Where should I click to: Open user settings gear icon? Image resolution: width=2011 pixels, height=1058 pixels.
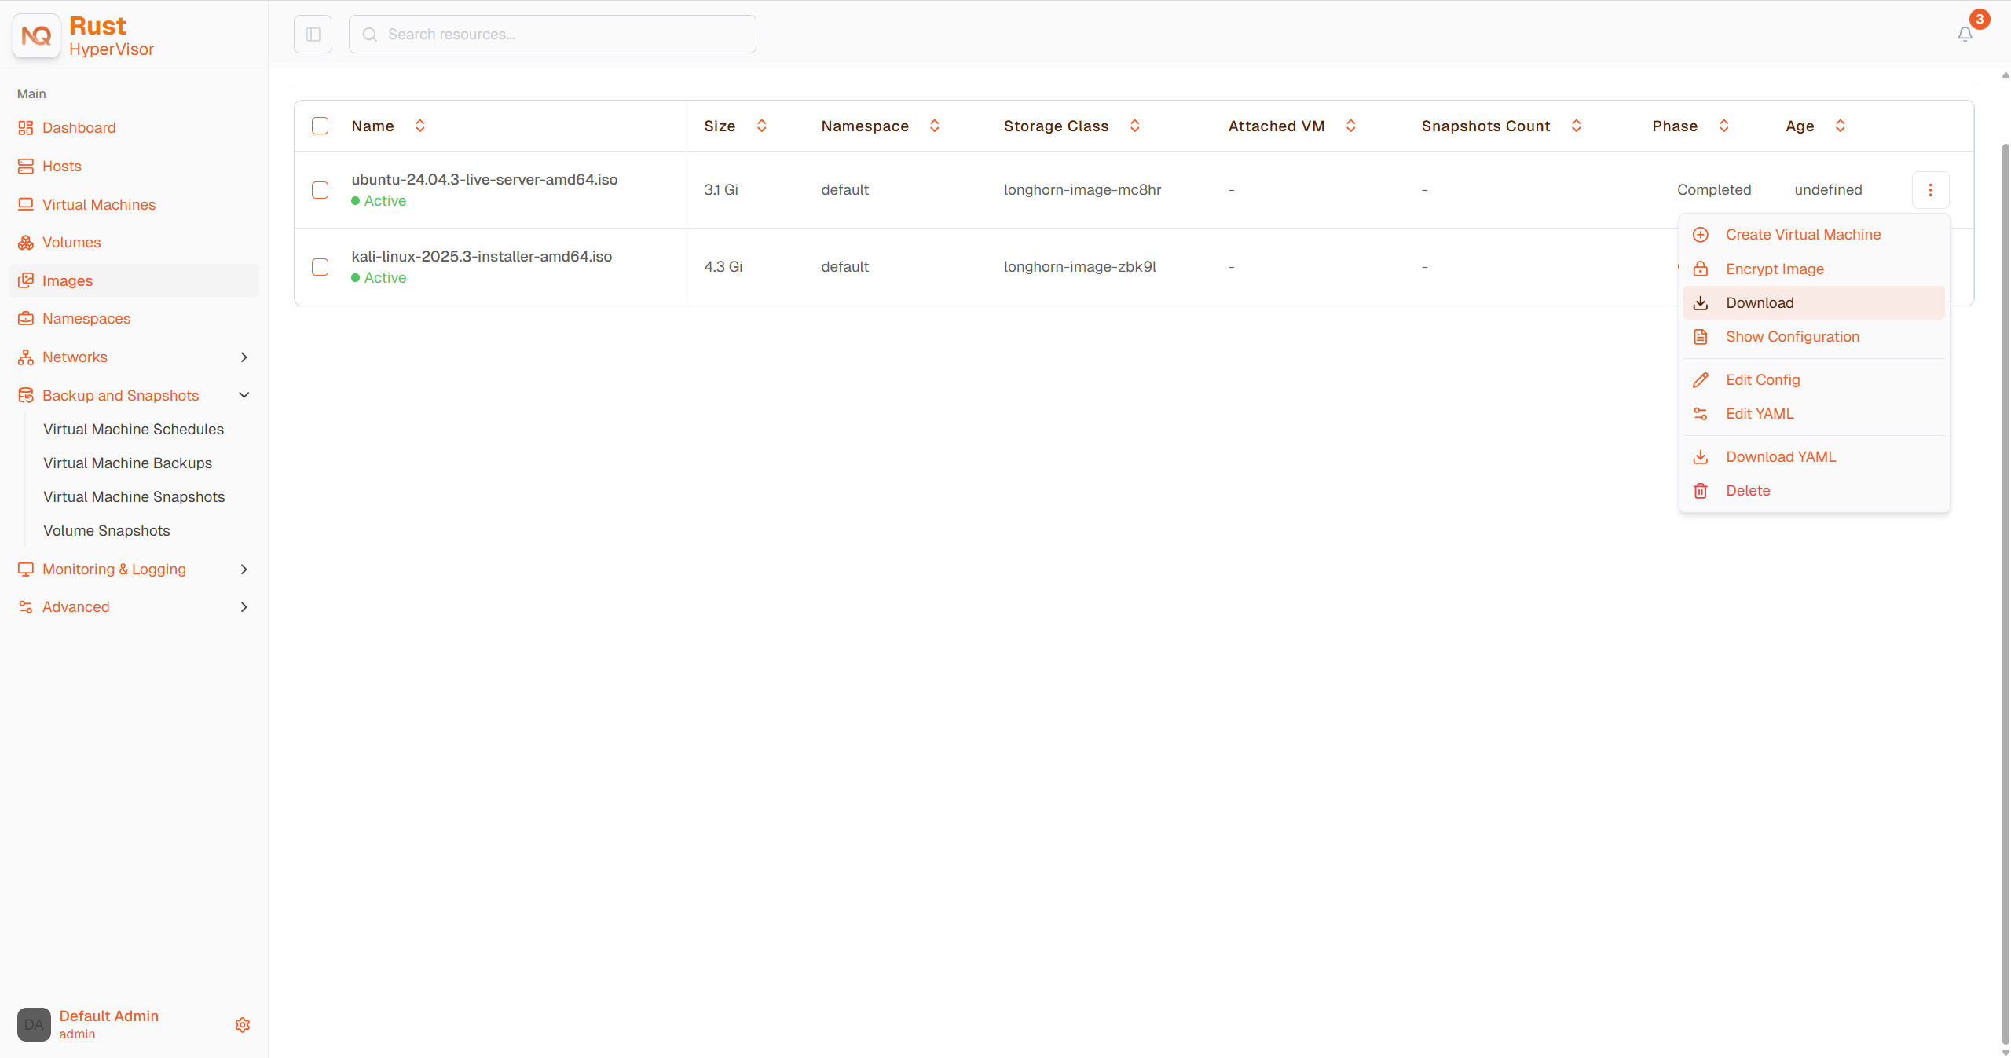(243, 1025)
